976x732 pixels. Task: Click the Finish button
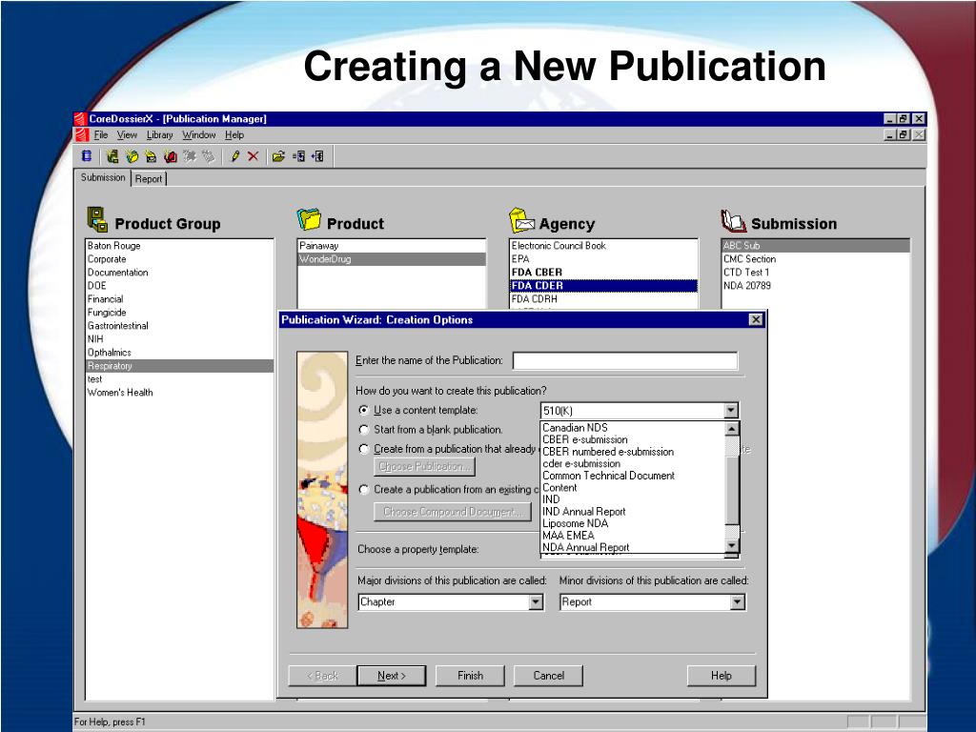tap(470, 676)
